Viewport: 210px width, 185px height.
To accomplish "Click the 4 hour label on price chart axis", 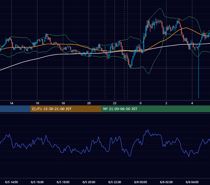I will pos(192,103).
